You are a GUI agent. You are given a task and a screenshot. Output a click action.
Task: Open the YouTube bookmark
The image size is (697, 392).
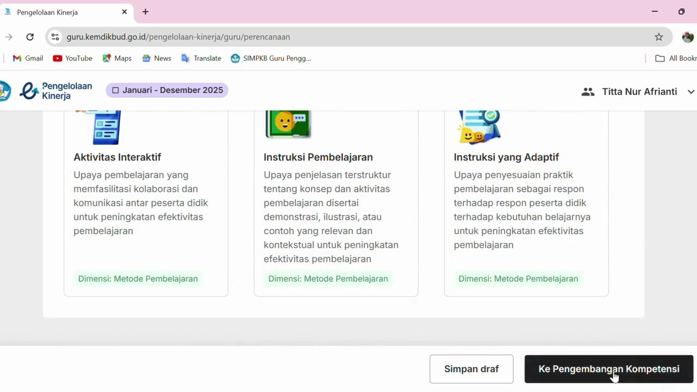click(72, 58)
